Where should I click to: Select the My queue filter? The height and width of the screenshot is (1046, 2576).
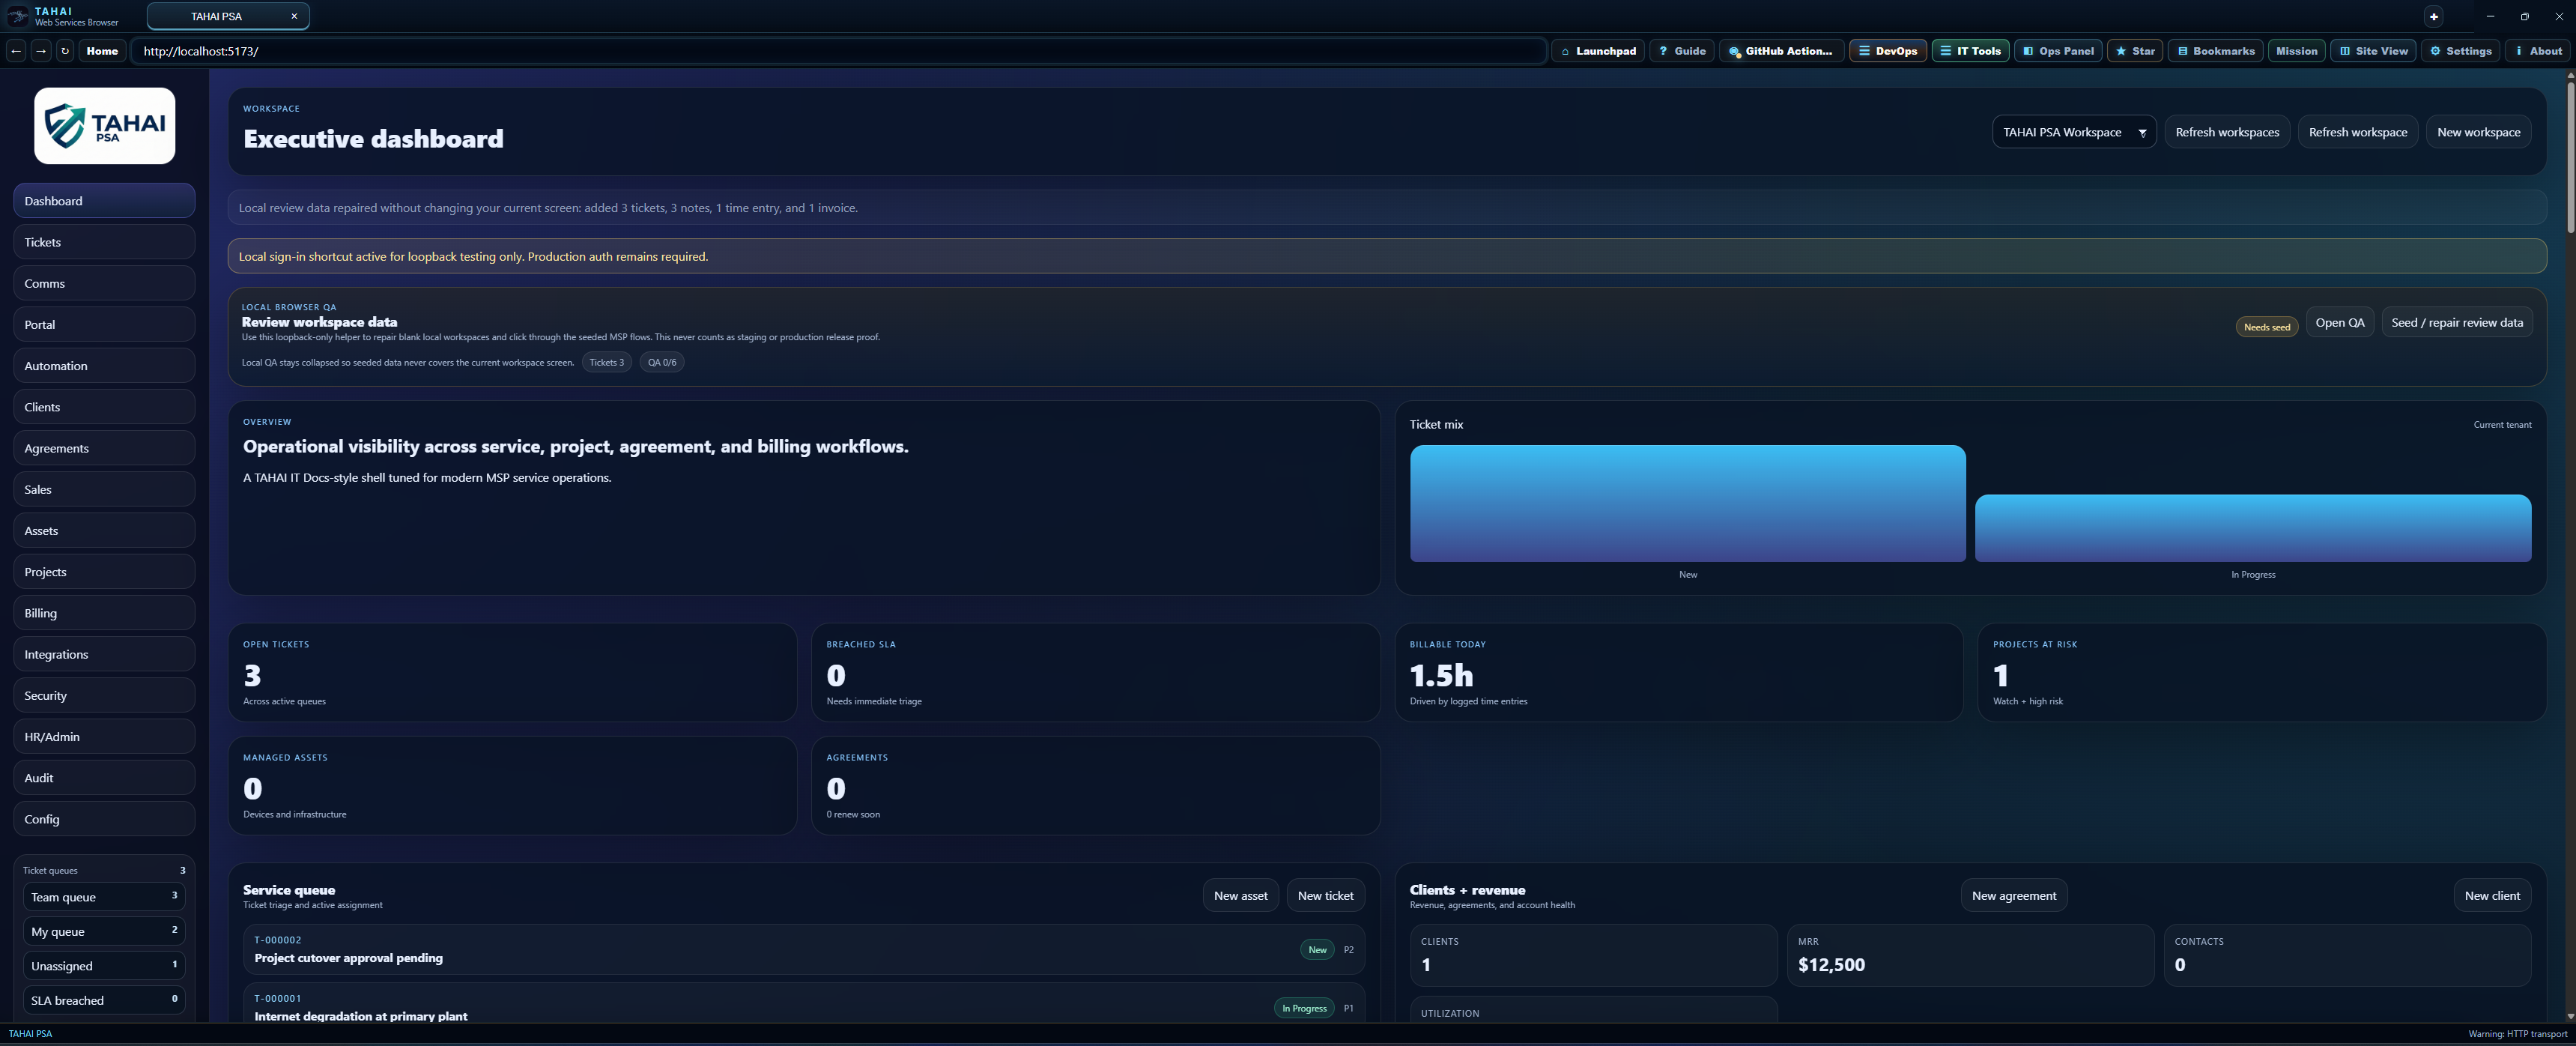(104, 931)
